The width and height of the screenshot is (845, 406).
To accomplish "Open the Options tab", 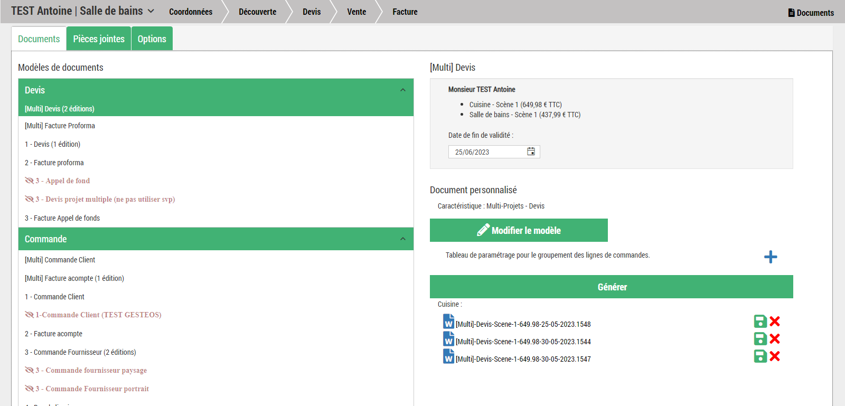I will 152,39.
